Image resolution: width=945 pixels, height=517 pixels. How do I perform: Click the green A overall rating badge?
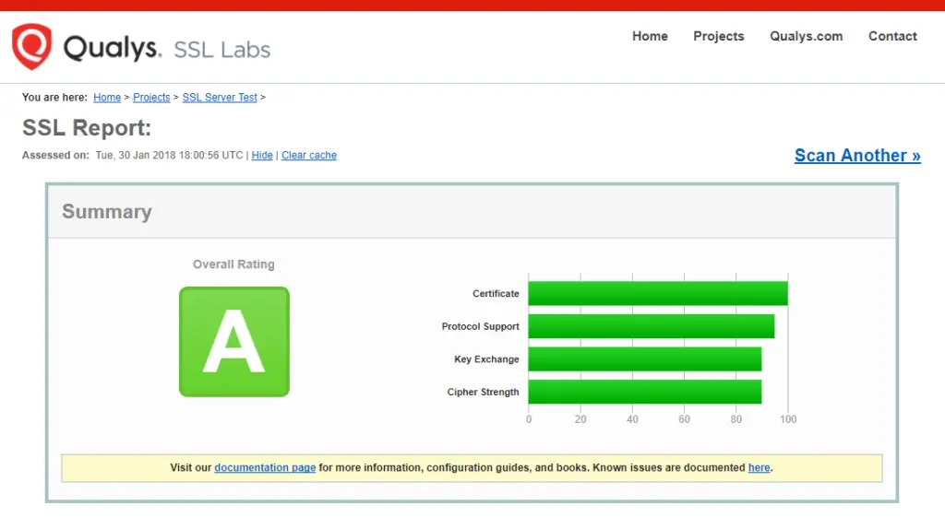(234, 342)
